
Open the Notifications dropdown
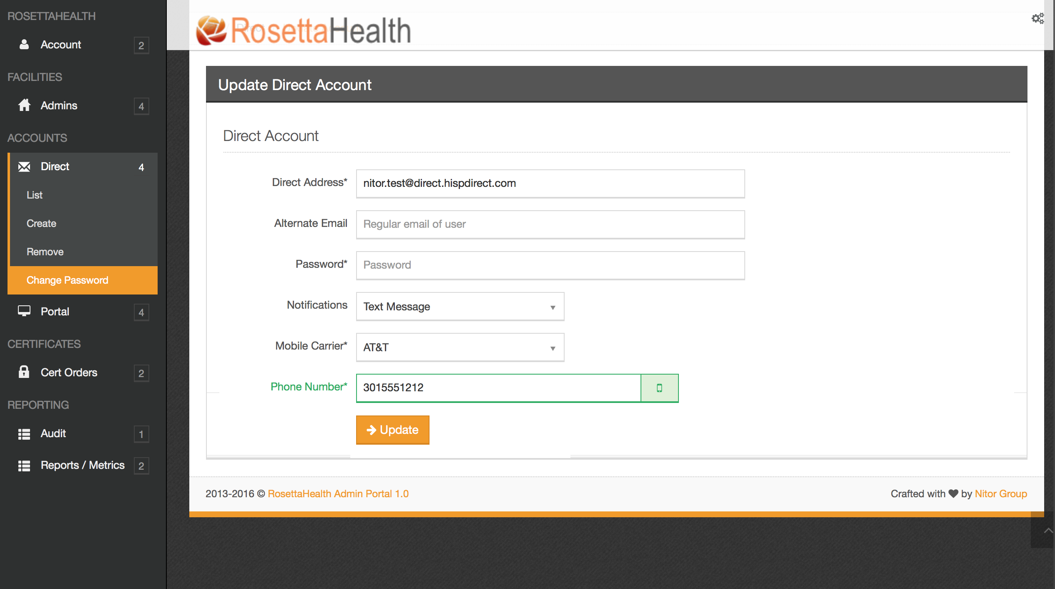click(460, 307)
